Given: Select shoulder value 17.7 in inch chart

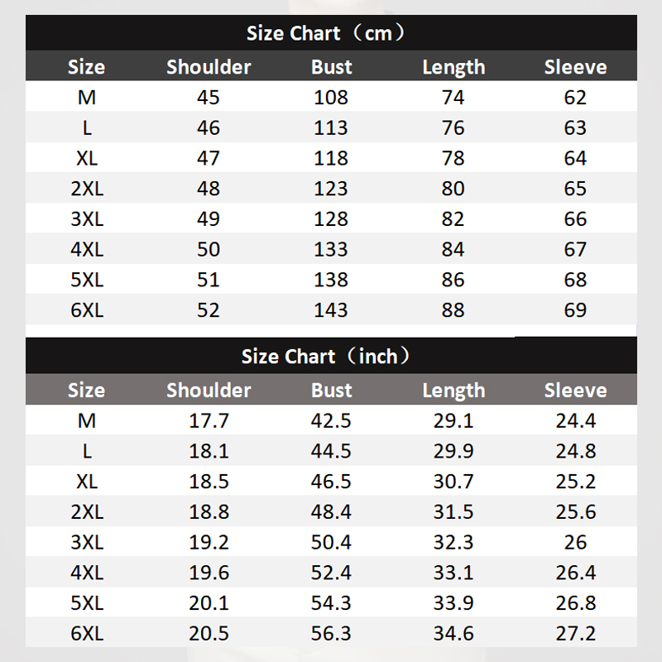Looking at the screenshot, I should click(209, 420).
